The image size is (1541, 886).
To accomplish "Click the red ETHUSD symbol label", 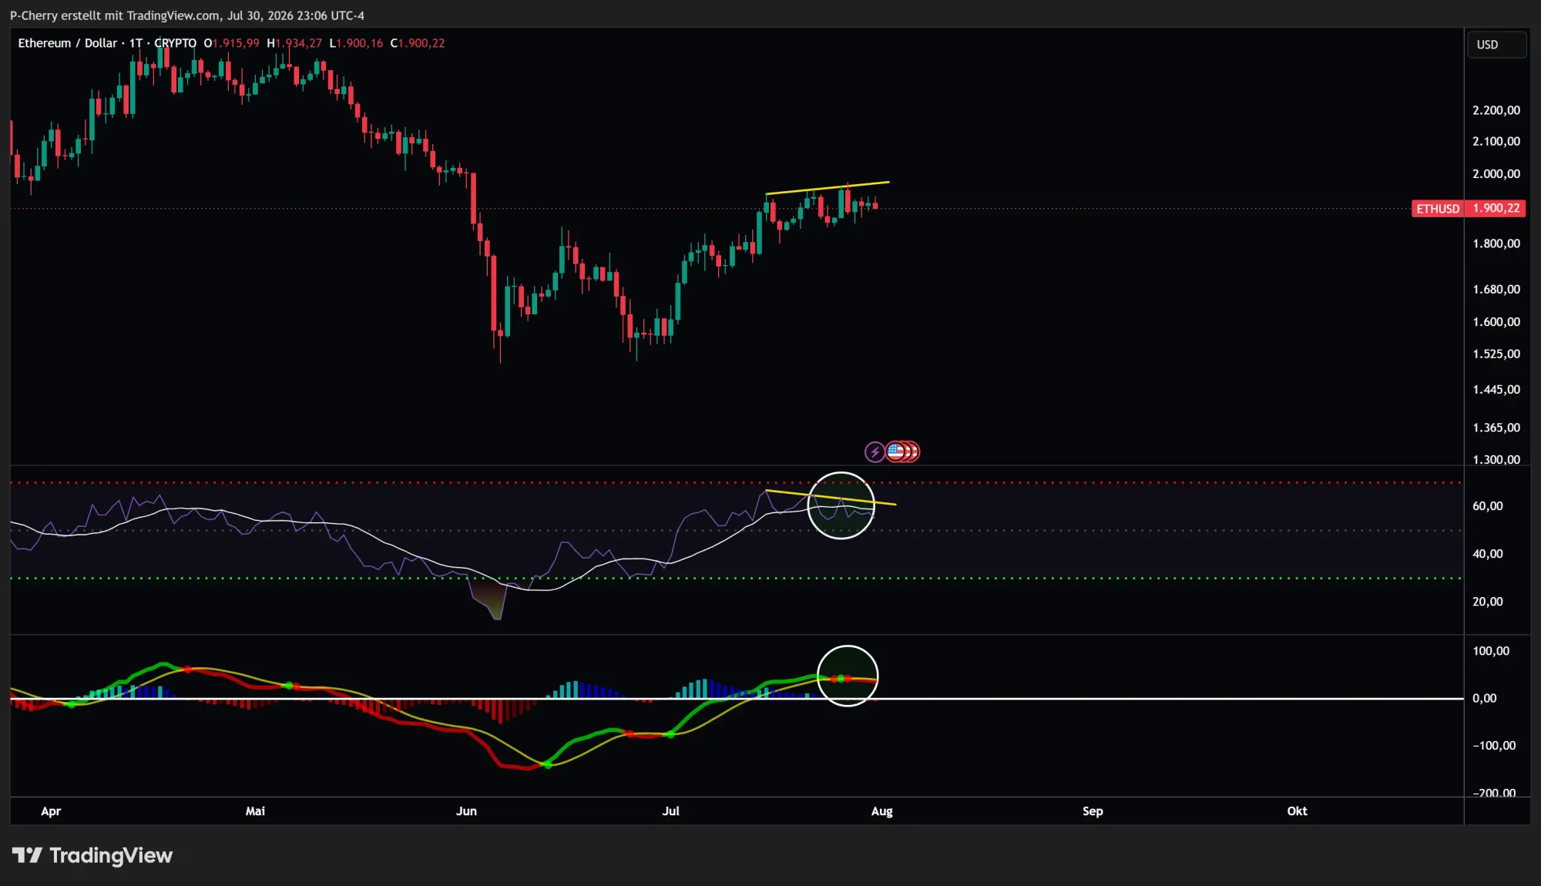I will (1438, 209).
